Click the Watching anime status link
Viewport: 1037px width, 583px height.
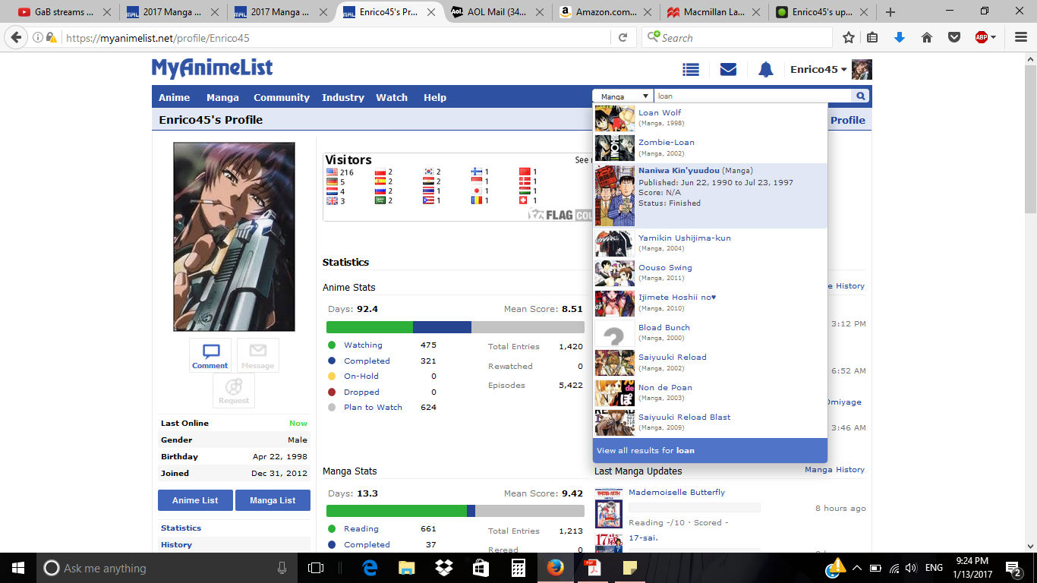pos(363,345)
